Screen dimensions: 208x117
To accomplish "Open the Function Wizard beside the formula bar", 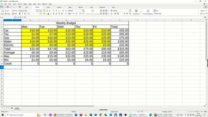I will tap(18, 17).
